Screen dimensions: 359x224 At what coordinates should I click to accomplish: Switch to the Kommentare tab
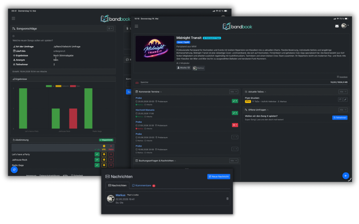pos(143,185)
